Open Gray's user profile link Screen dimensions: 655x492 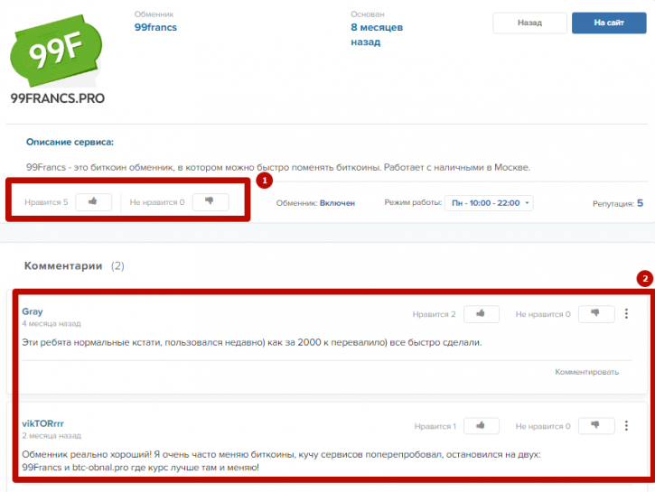click(33, 311)
